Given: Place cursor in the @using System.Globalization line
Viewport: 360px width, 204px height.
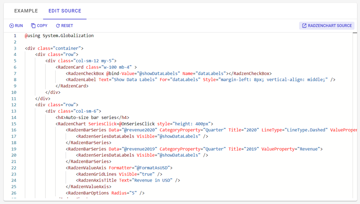Looking at the screenshot, I should tap(59, 36).
